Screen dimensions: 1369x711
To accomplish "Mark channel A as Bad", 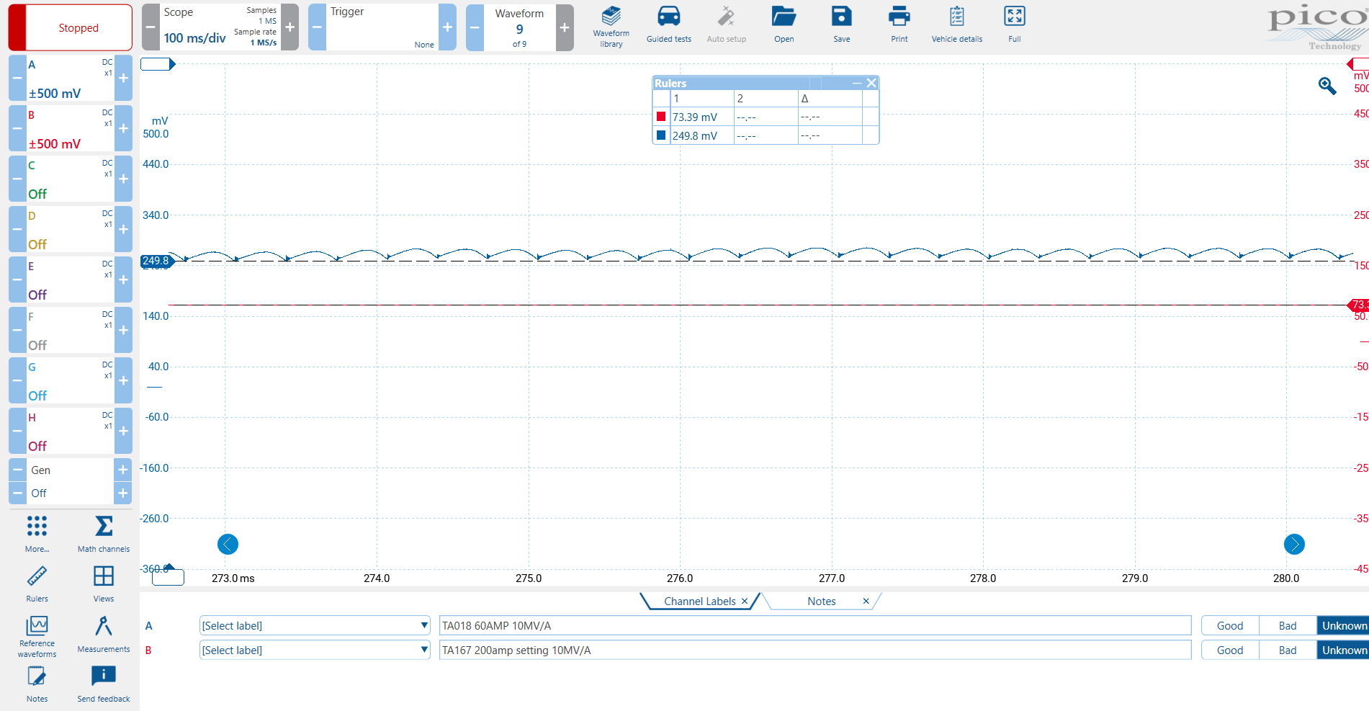I will pos(1288,625).
